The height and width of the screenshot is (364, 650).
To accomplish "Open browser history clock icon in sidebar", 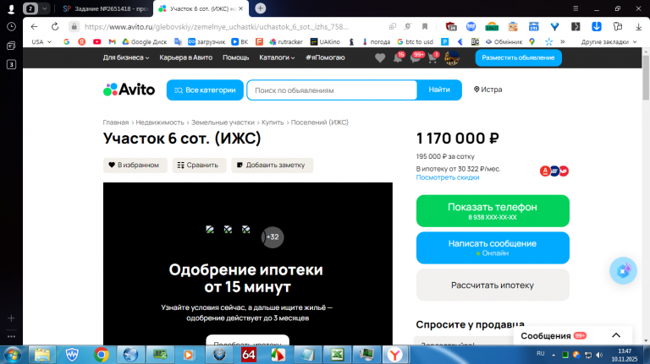I will [11, 26].
